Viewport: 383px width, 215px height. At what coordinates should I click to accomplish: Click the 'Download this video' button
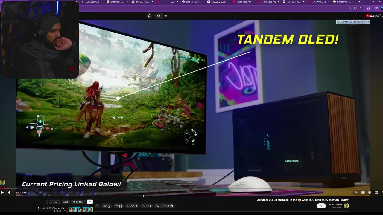351,22
